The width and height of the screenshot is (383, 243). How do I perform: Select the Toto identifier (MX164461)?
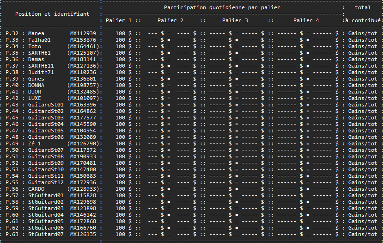(83, 46)
